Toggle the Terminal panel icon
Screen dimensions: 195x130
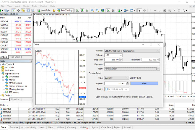pos(28,10)
